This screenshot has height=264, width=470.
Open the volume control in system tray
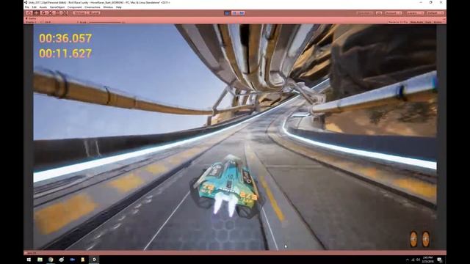[x=418, y=260]
